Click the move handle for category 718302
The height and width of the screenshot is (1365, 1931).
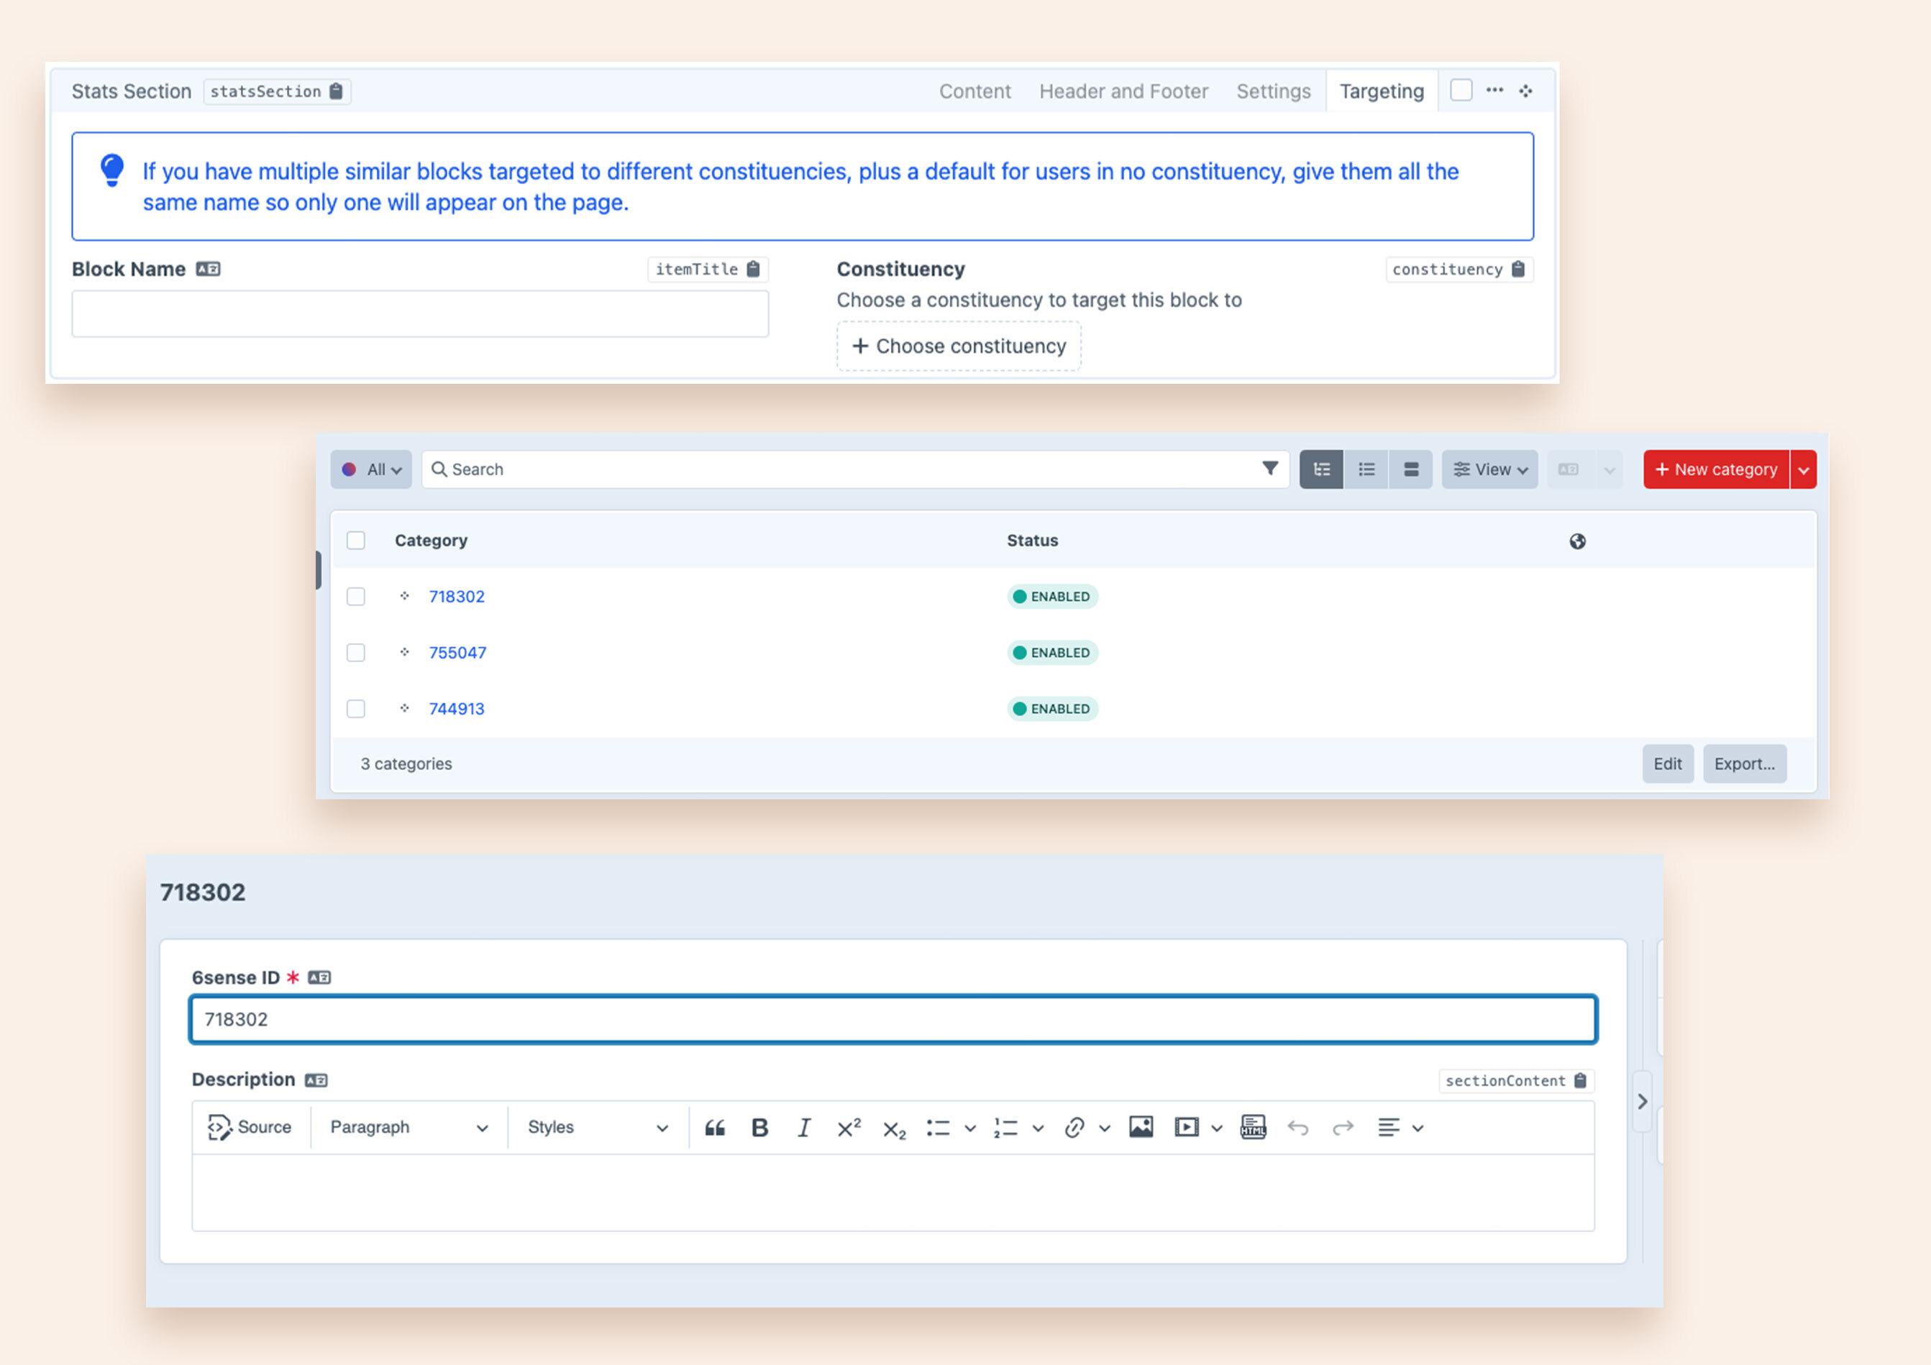click(x=404, y=596)
